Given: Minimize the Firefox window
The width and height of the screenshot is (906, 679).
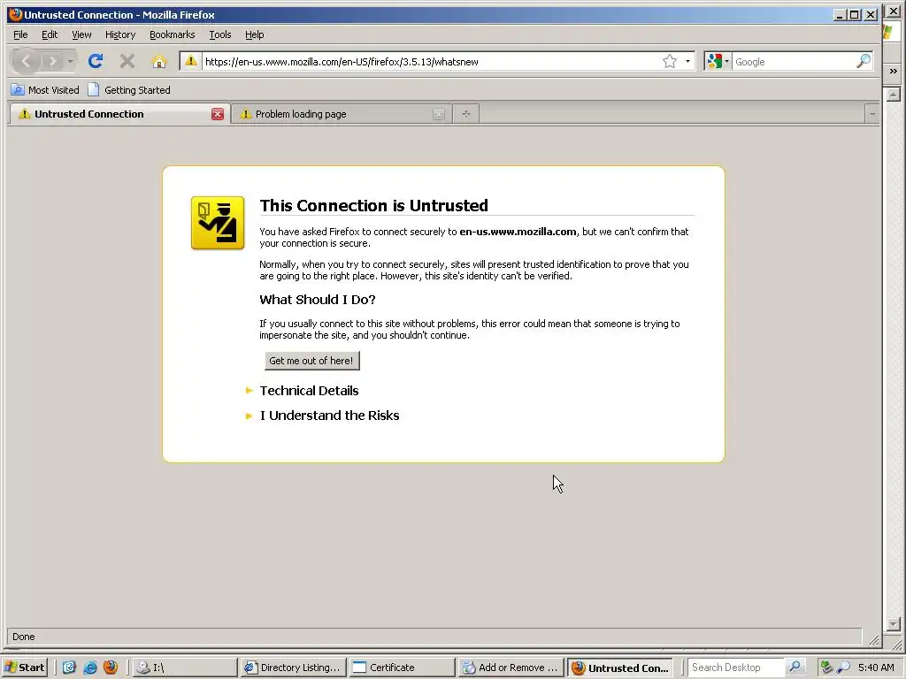Looking at the screenshot, I should pyautogui.click(x=840, y=14).
